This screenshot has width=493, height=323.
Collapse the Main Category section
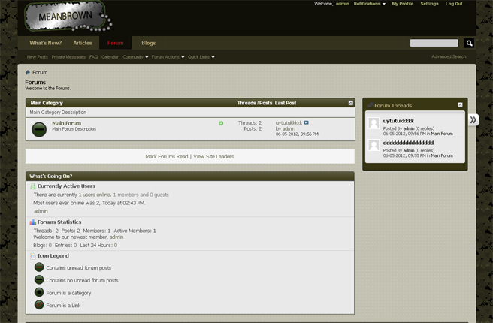(350, 103)
